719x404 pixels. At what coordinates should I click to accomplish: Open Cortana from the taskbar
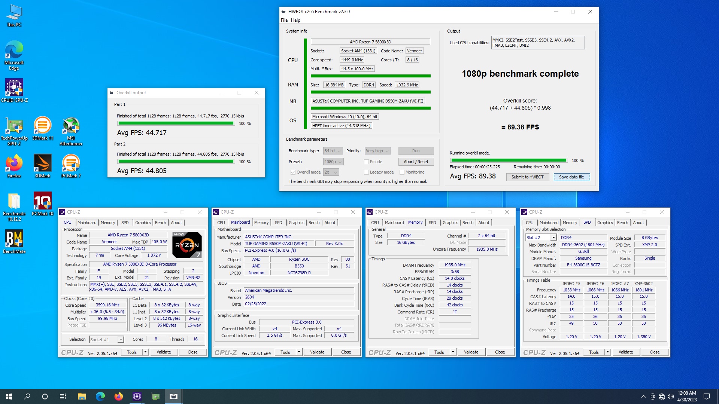[x=45, y=397]
